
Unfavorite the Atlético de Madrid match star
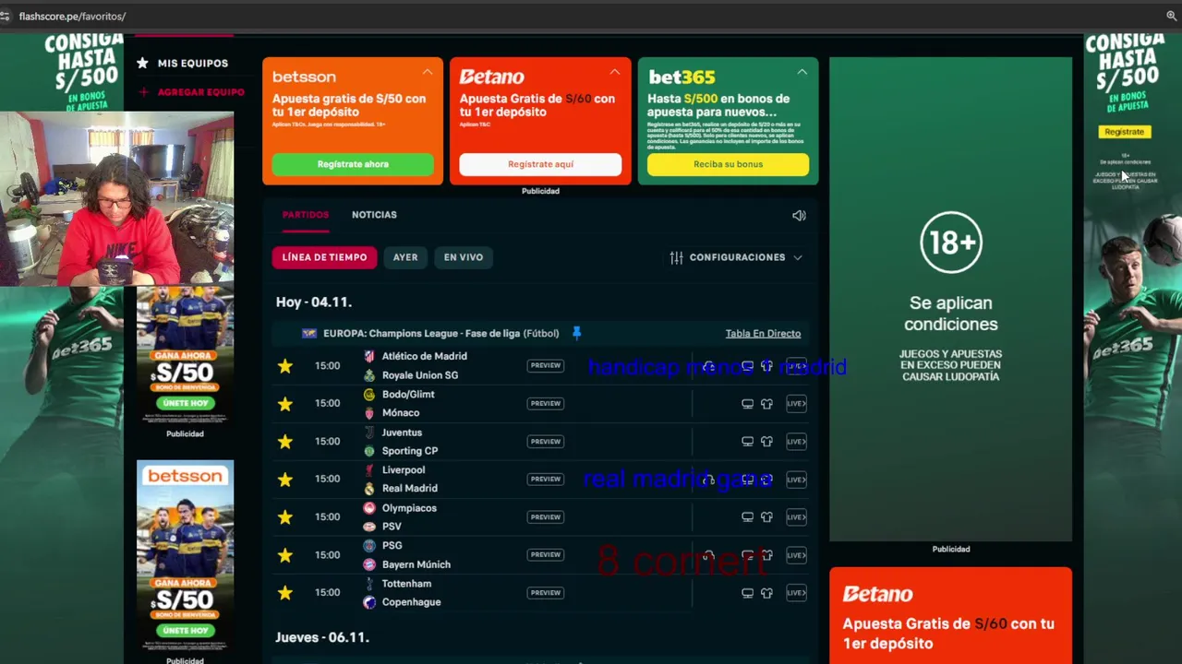coord(285,366)
